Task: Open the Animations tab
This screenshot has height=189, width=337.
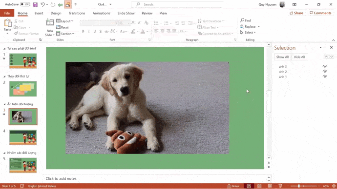Action: pyautogui.click(x=101, y=13)
